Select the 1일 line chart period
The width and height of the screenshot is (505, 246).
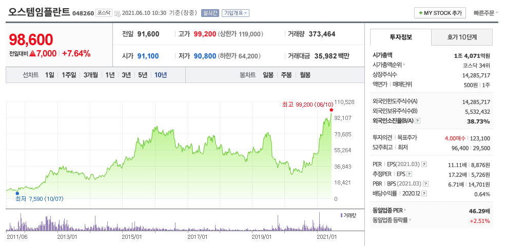coord(50,75)
